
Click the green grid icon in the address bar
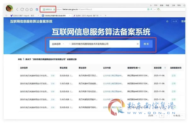(x=148, y=9)
